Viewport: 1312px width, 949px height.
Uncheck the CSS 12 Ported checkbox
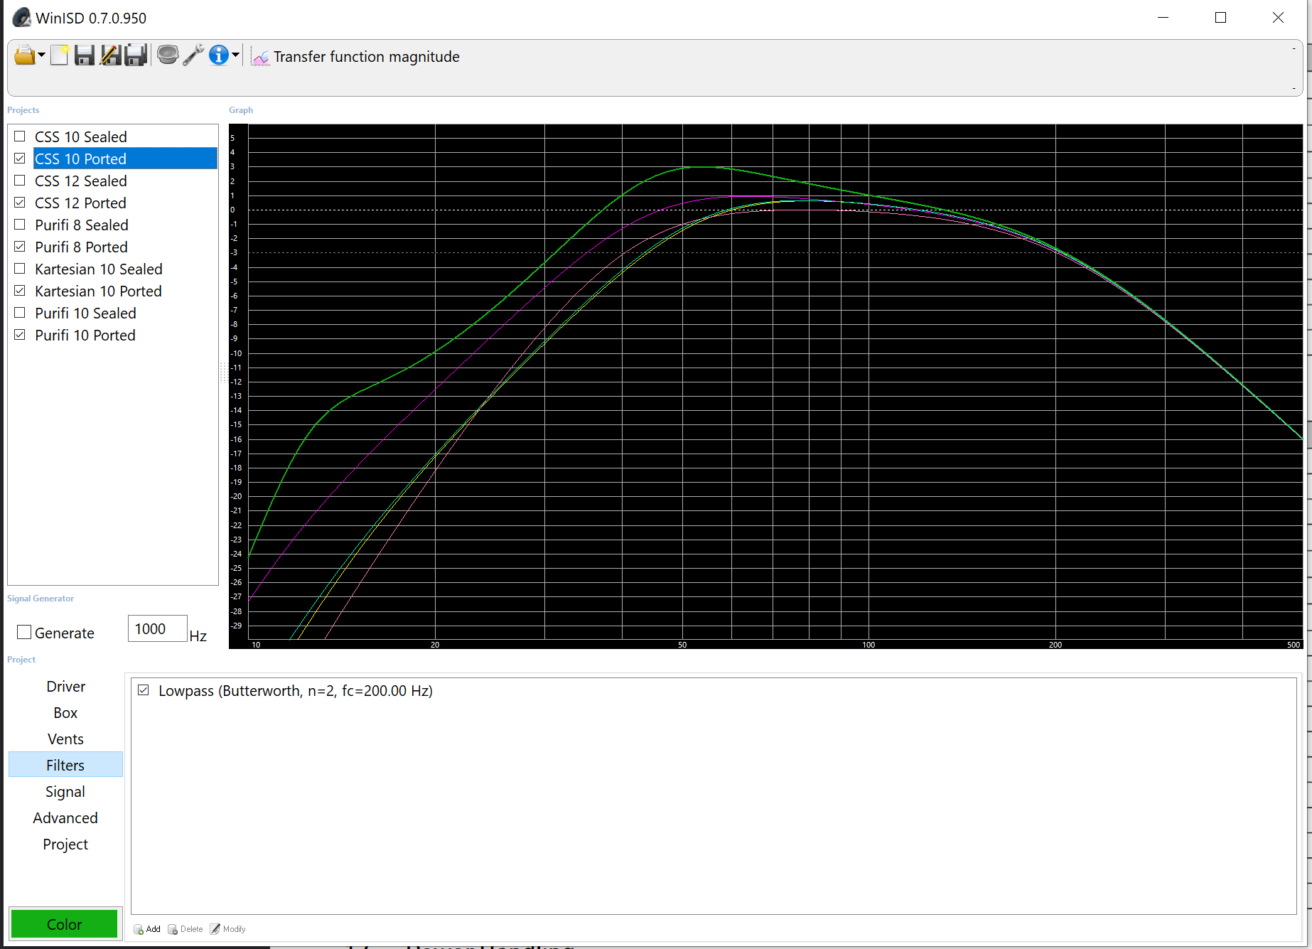point(20,203)
